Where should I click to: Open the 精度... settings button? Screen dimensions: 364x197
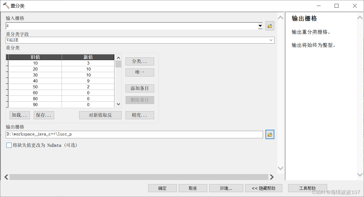tap(140, 115)
